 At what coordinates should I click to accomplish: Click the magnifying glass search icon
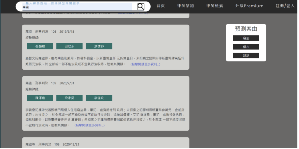(141, 7)
